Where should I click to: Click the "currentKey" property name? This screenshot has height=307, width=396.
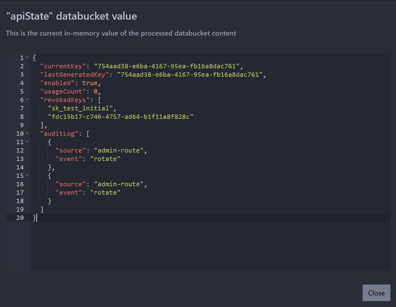(x=63, y=66)
